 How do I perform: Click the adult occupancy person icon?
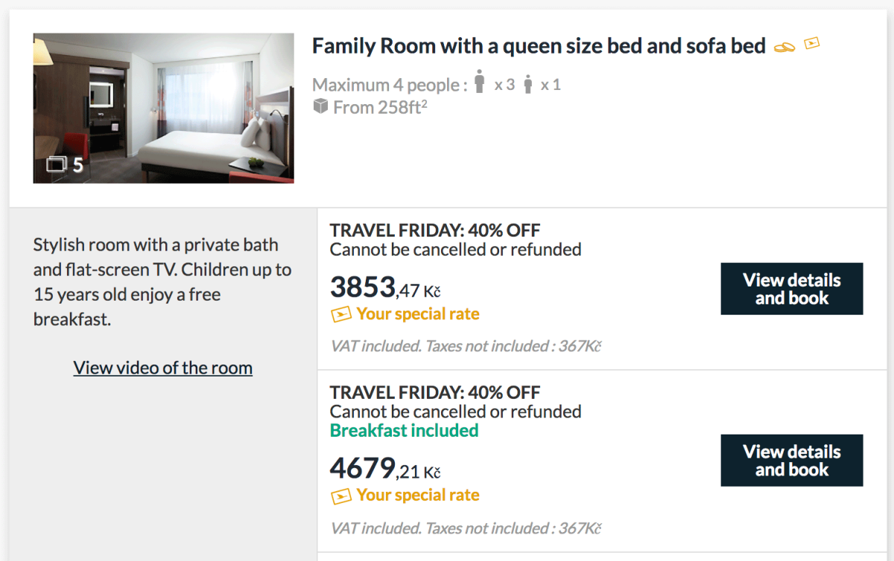tap(479, 82)
